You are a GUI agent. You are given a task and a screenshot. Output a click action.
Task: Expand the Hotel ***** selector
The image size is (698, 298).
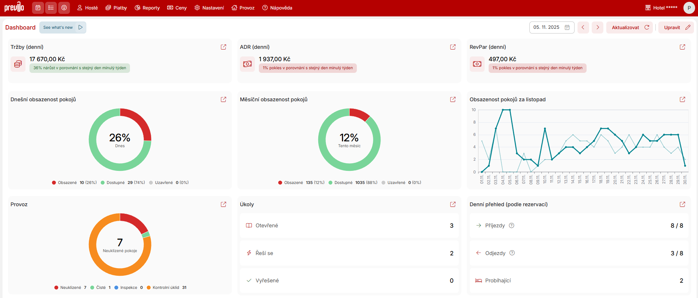[661, 8]
